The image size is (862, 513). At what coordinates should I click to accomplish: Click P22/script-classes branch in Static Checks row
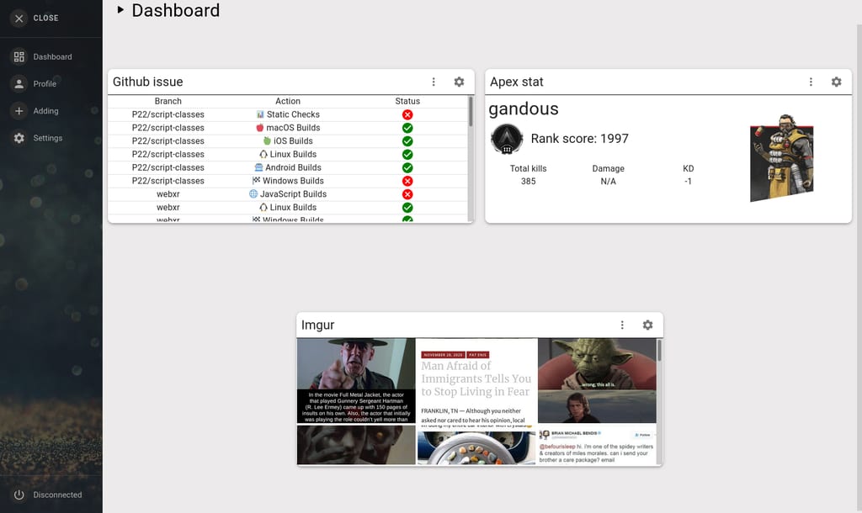point(168,114)
